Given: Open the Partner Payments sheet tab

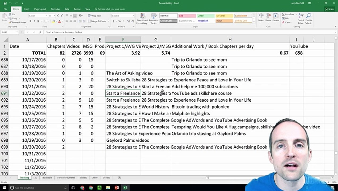Looking at the screenshot, I should 66,178.
